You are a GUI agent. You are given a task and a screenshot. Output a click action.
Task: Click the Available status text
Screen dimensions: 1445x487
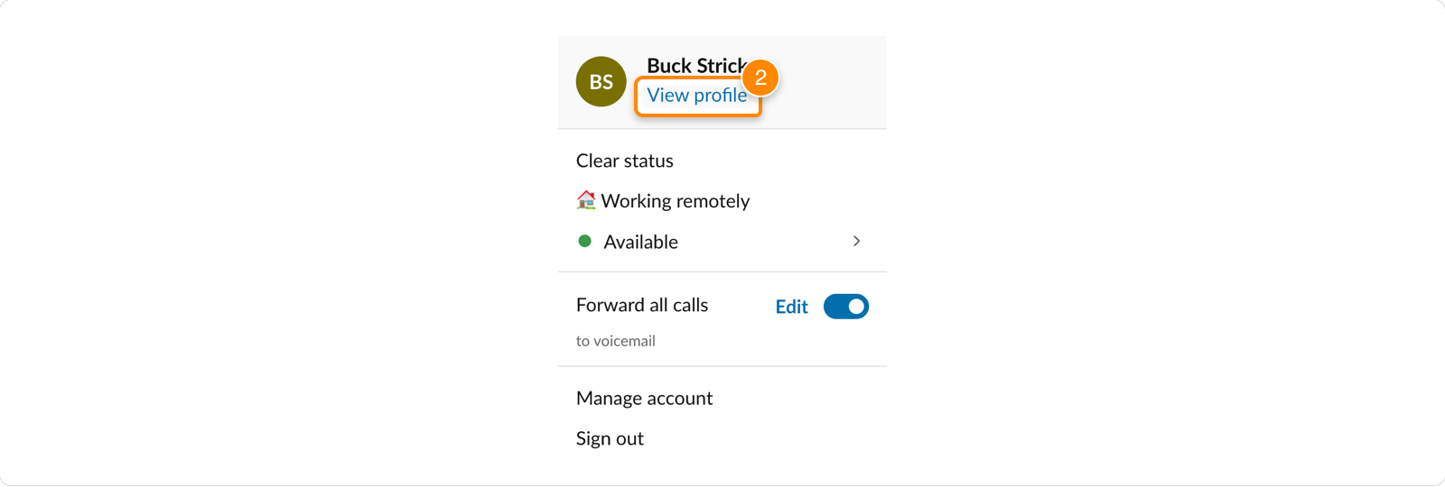[641, 242]
